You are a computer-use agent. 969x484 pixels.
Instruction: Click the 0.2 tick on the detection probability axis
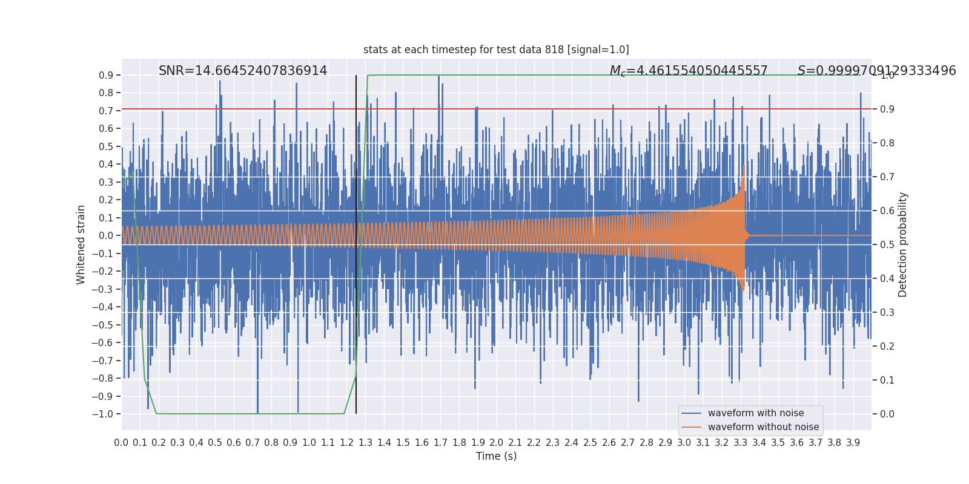point(887,347)
